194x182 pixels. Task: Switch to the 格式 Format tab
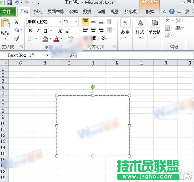pos(150,12)
